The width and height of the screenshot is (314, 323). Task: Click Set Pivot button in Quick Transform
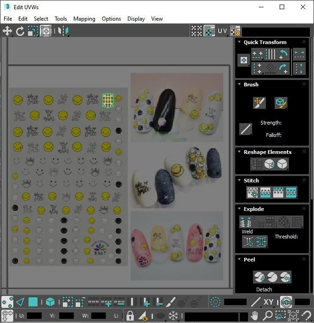click(x=244, y=60)
